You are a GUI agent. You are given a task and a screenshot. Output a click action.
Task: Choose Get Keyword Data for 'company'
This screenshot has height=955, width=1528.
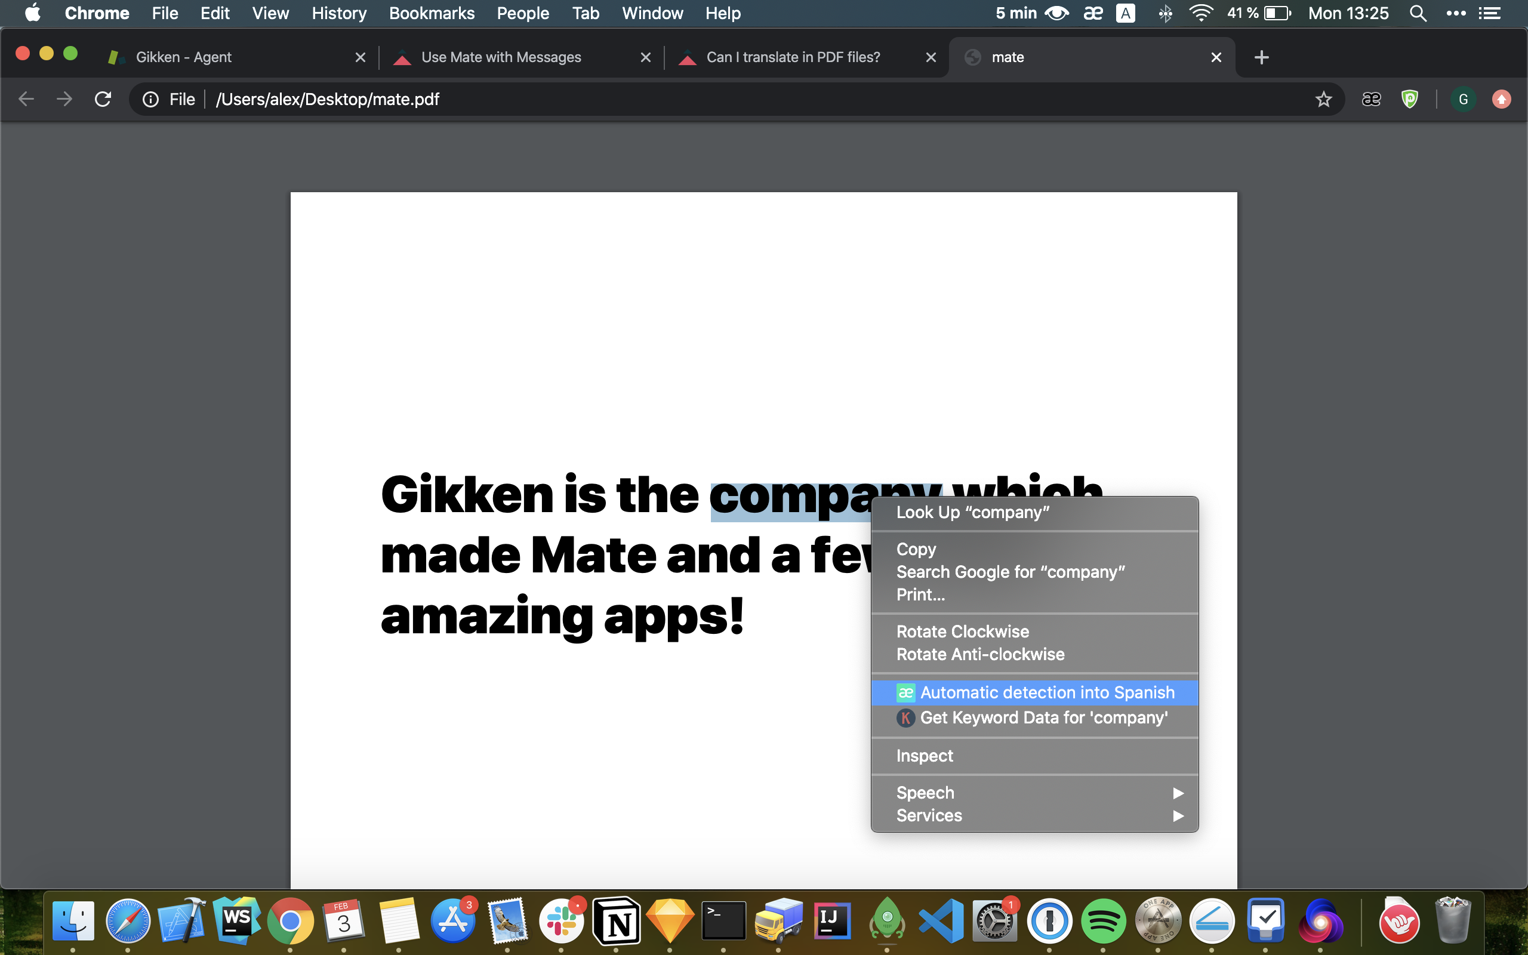pyautogui.click(x=1034, y=717)
